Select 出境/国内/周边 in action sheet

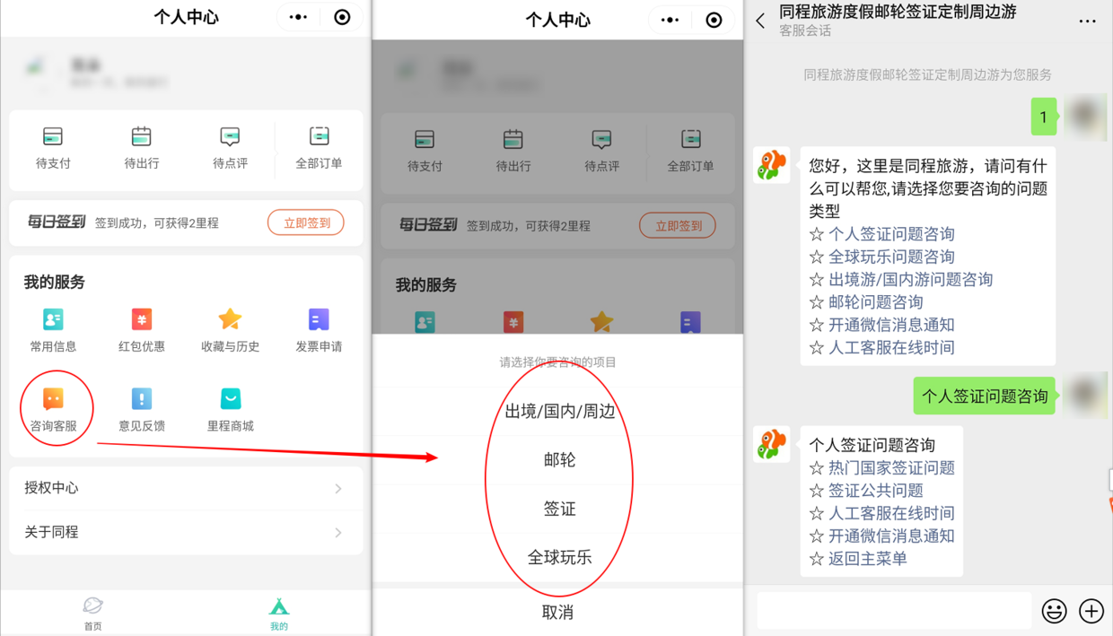coord(558,412)
